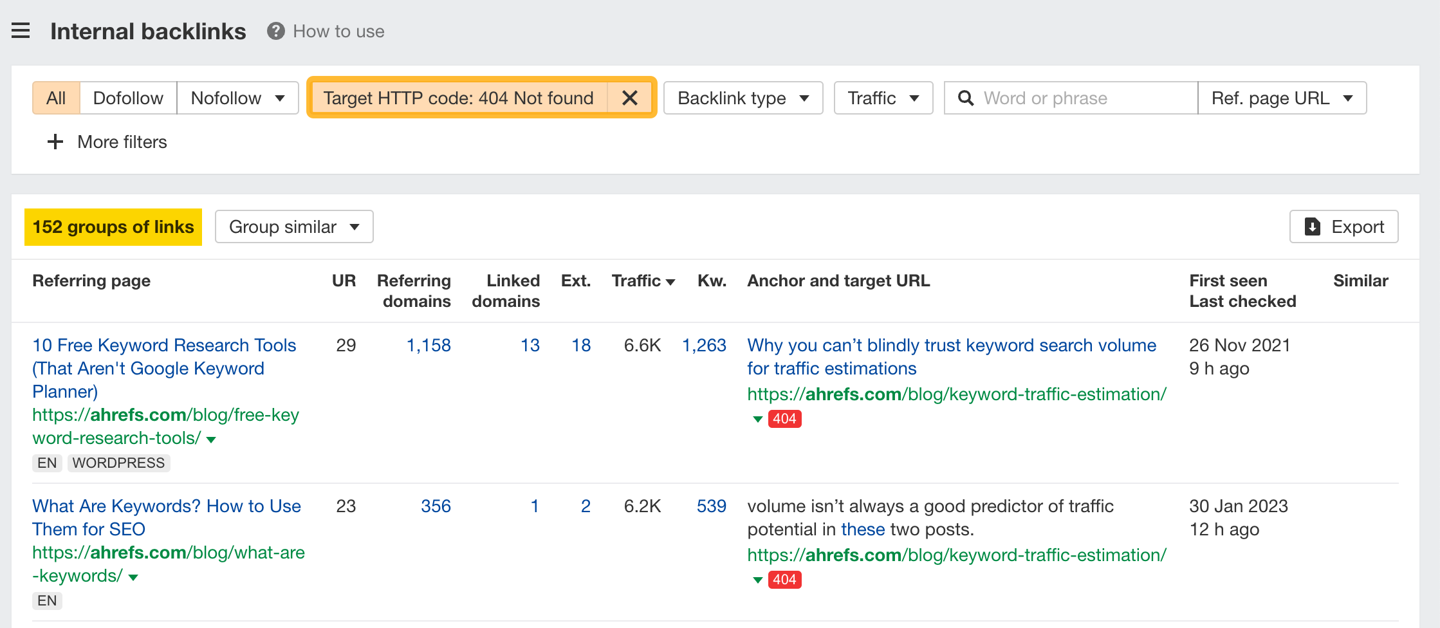Open first row keyword-traffic-estimation target URL
The width and height of the screenshot is (1440, 628).
coord(957,394)
